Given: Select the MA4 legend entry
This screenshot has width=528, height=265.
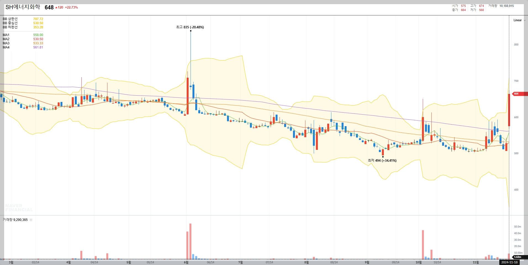Looking at the screenshot, I should 6,47.
